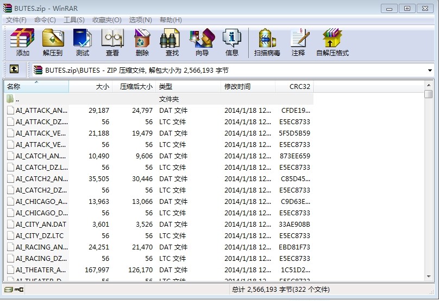Image resolution: width=439 pixels, height=301 pixels.
Task: Click the file icon of AI_CITY_DZ.LTC
Action: [x=11, y=236]
